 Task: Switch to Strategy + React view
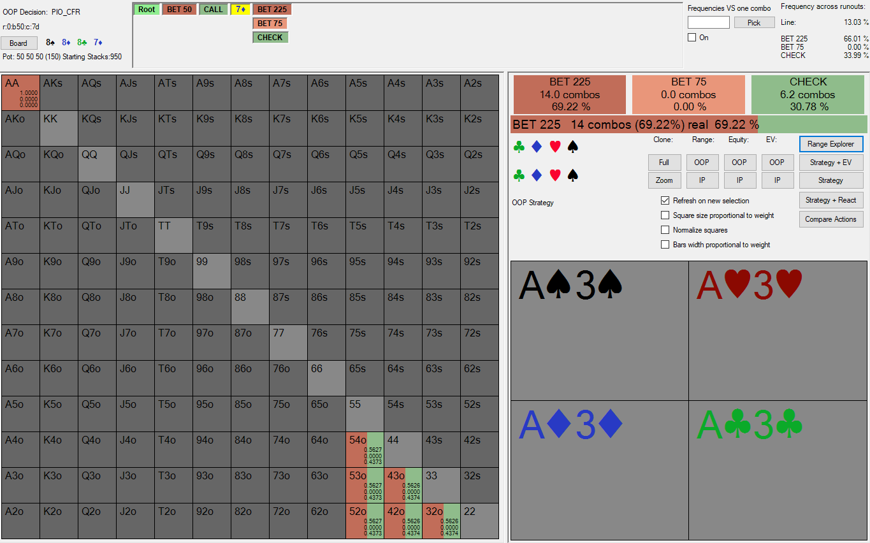(x=831, y=200)
